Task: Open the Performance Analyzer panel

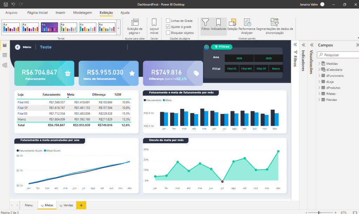Action: click(x=247, y=26)
